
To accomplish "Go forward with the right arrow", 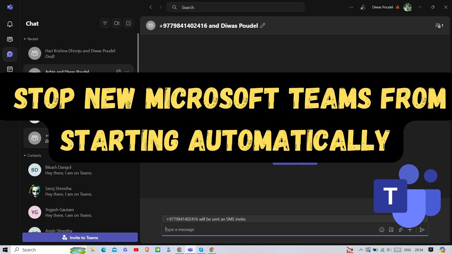I will pyautogui.click(x=160, y=7).
